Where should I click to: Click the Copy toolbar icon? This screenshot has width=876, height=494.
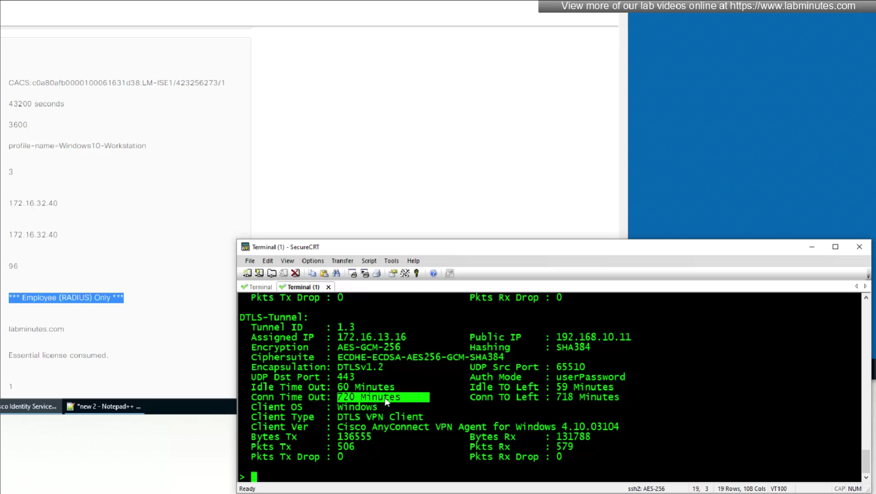[312, 273]
